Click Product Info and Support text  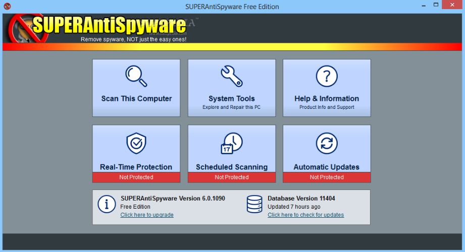327,107
